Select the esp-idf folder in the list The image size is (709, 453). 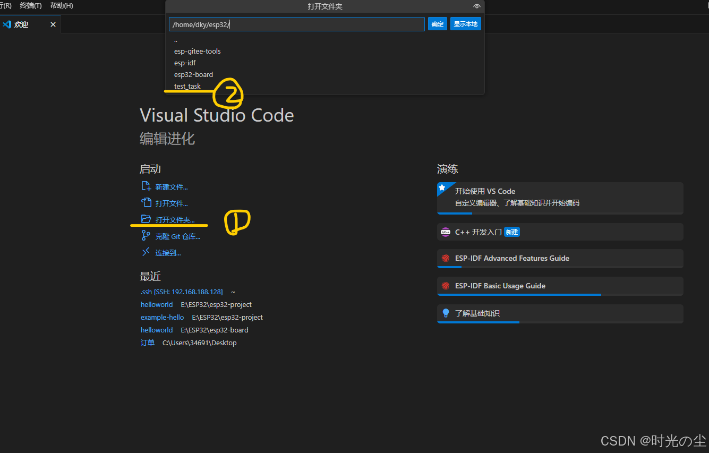(x=185, y=62)
